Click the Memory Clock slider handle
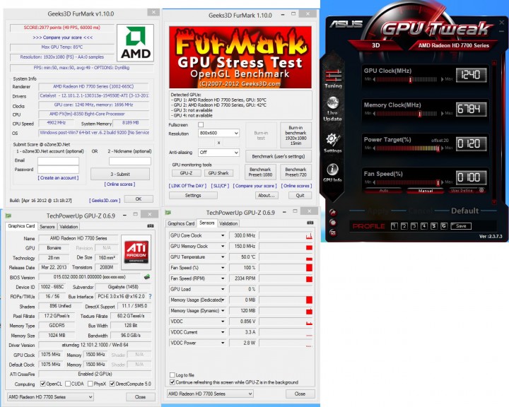The height and width of the screenshot is (407, 509). (x=420, y=114)
